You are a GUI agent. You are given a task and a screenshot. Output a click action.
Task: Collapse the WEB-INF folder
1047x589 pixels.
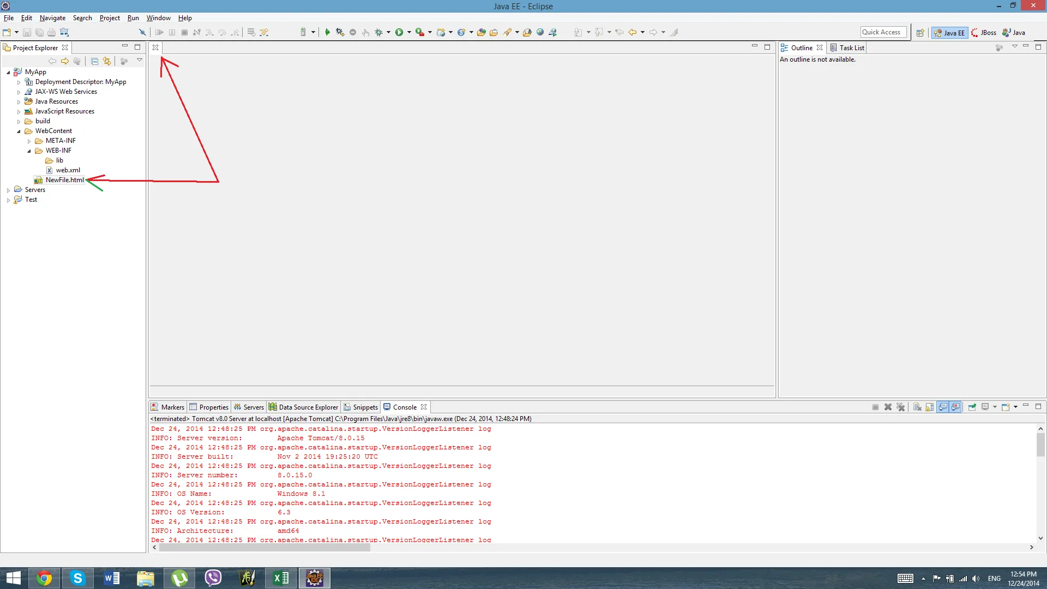(29, 151)
